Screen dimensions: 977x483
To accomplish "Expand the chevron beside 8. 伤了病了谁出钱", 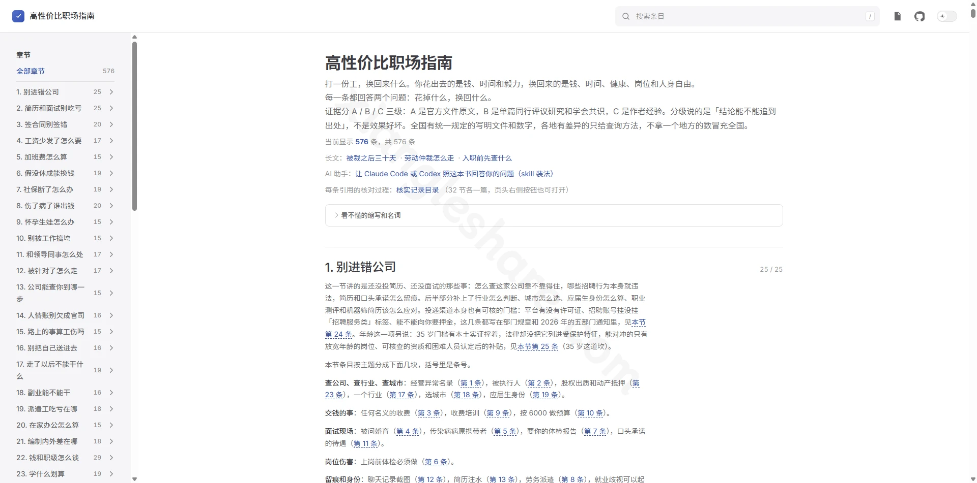I will 111,206.
